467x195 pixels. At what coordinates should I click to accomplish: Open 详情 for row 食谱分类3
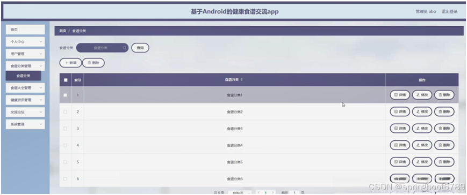coord(400,129)
